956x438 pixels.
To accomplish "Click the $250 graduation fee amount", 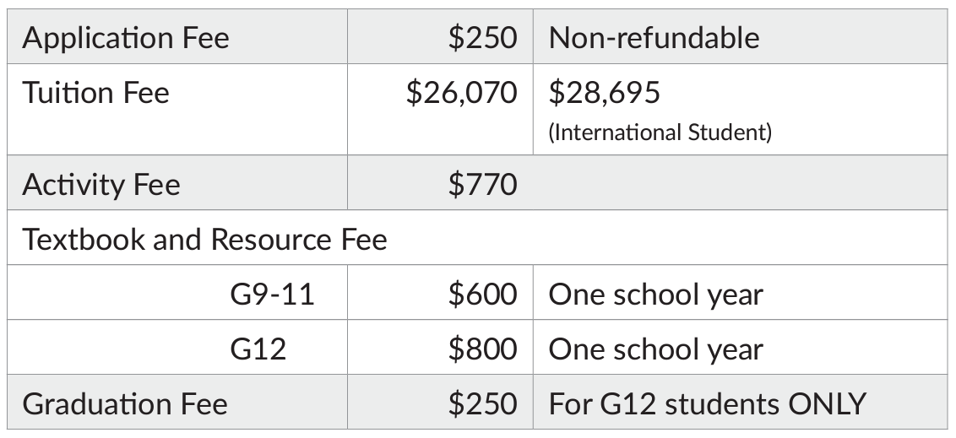I will pyautogui.click(x=482, y=404).
